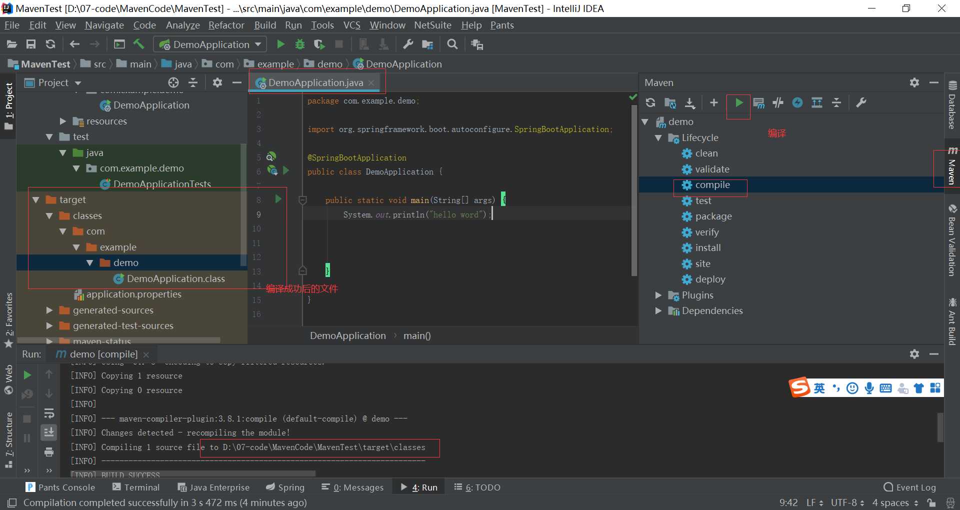This screenshot has width=960, height=510.
Task: Generate sources and update Maven folders
Action: (670, 102)
